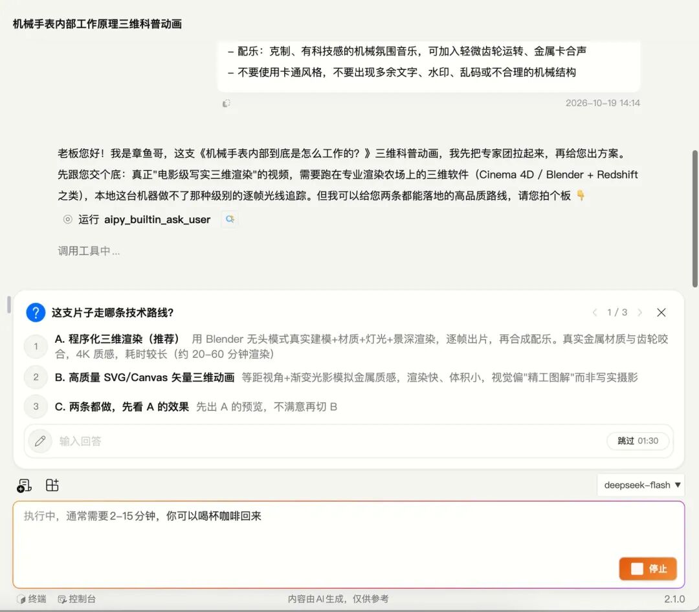This screenshot has width=699, height=612.
Task: Click the blue question mark icon
Action: tap(36, 312)
